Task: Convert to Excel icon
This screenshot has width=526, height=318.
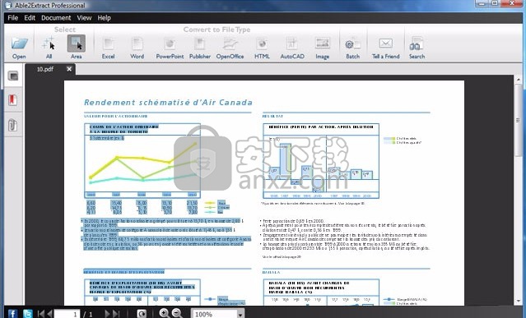Action: pyautogui.click(x=108, y=47)
